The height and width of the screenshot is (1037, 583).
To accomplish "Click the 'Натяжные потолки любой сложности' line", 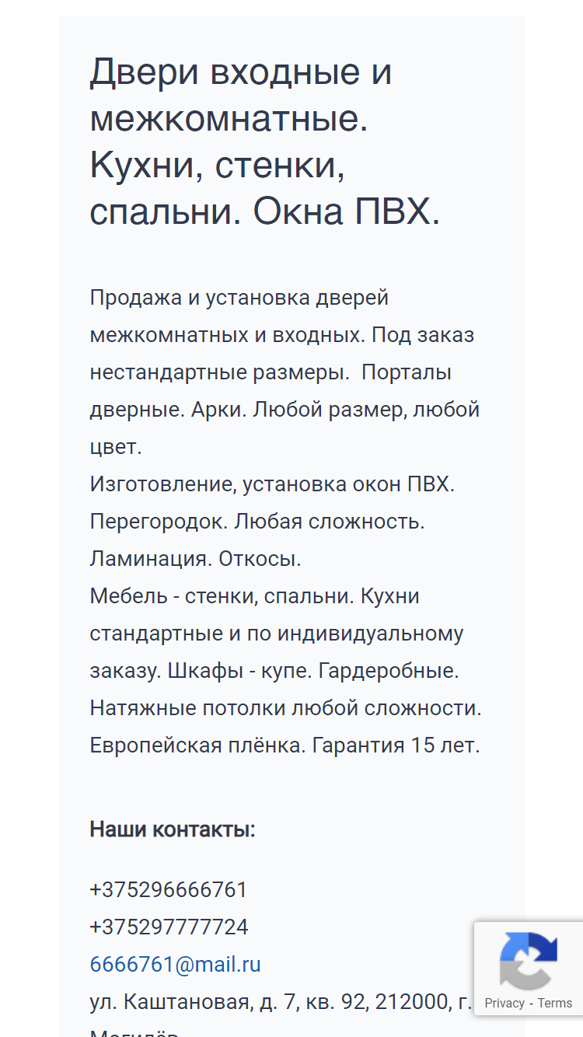I will [285, 708].
